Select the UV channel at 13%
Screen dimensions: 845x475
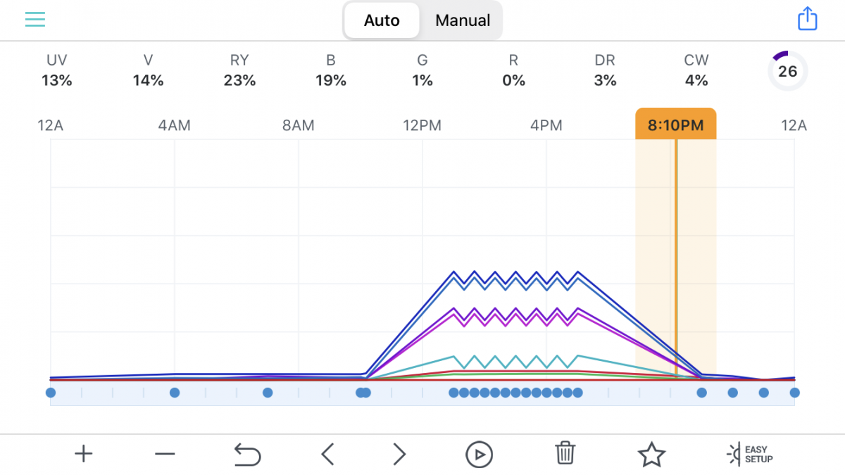[x=57, y=71]
